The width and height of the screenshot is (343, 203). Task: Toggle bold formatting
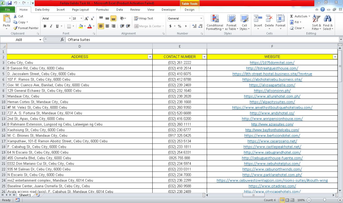pyautogui.click(x=45, y=26)
